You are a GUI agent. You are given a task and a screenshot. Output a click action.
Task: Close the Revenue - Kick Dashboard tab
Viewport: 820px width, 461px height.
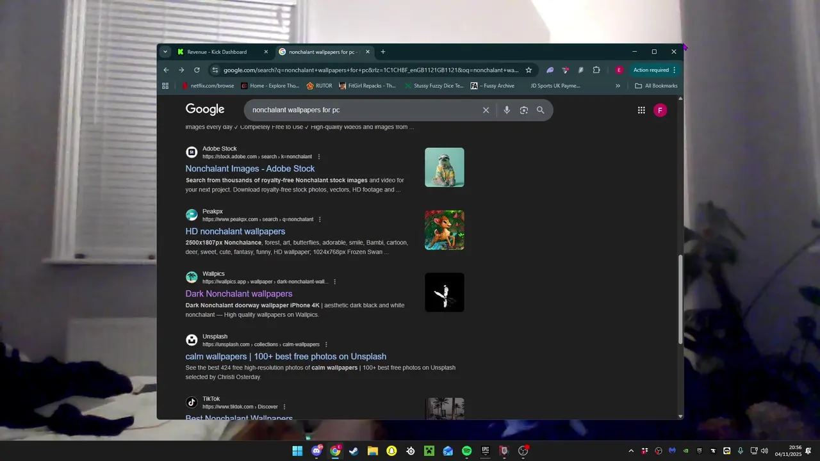(x=266, y=52)
